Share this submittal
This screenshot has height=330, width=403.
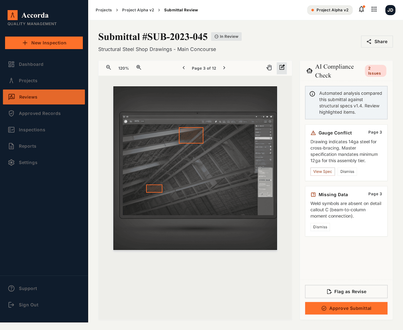377,42
